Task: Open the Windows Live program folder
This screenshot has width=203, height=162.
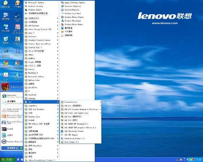Action: pos(41,116)
